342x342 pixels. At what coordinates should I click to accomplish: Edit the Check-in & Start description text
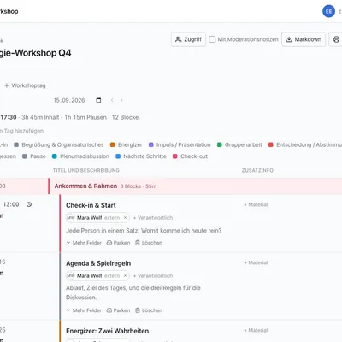144,230
